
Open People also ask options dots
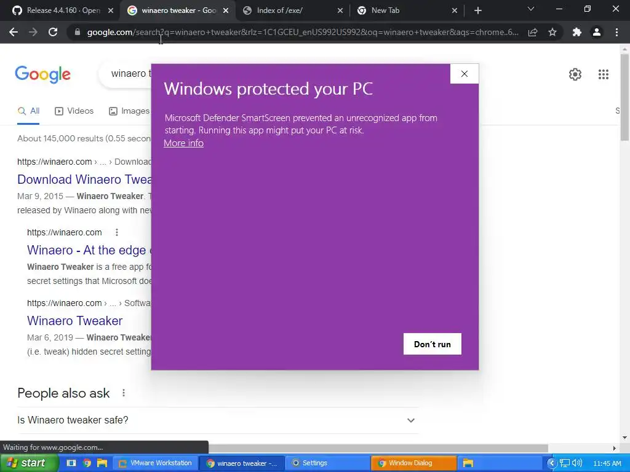[123, 393]
